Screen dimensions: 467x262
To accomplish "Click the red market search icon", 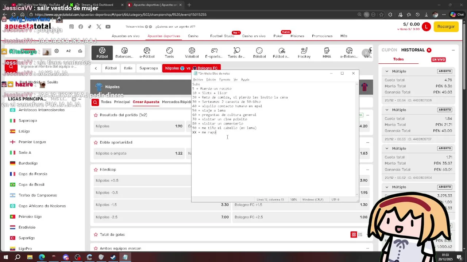I will tap(95, 102).
